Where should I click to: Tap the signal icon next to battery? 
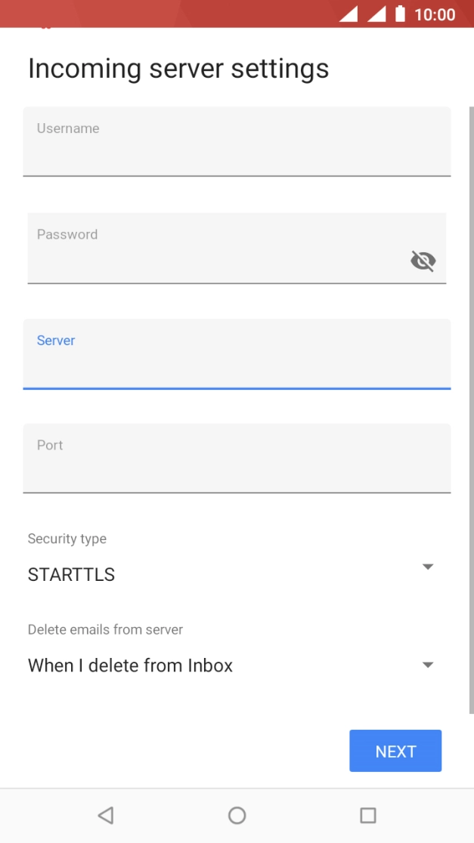point(376,14)
